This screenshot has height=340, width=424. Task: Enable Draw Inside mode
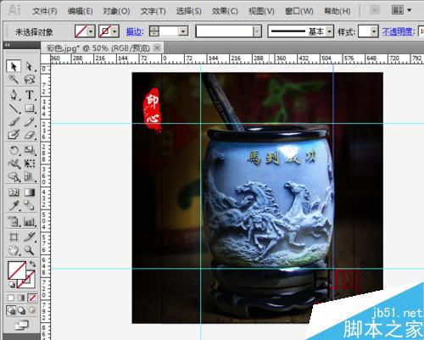[32, 310]
